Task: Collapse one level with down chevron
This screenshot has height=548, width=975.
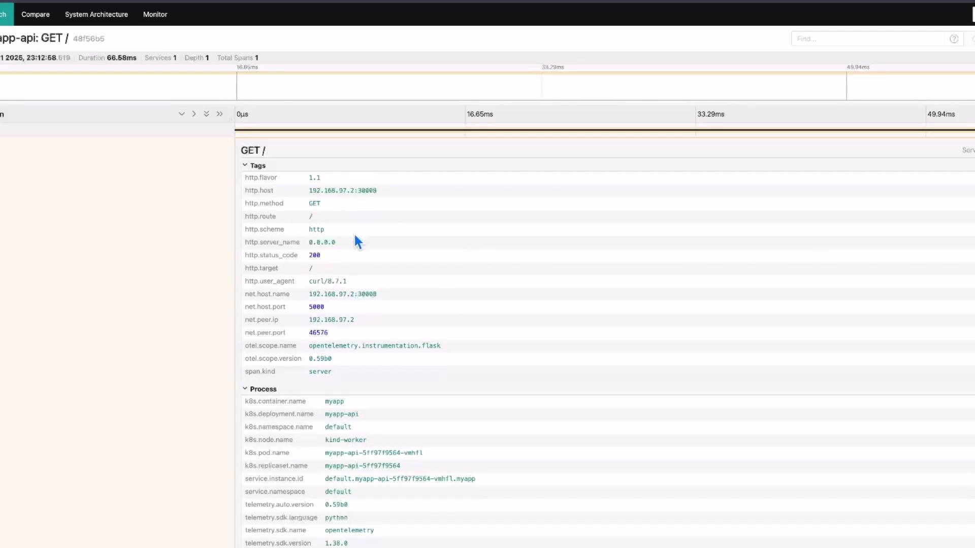Action: 181,114
